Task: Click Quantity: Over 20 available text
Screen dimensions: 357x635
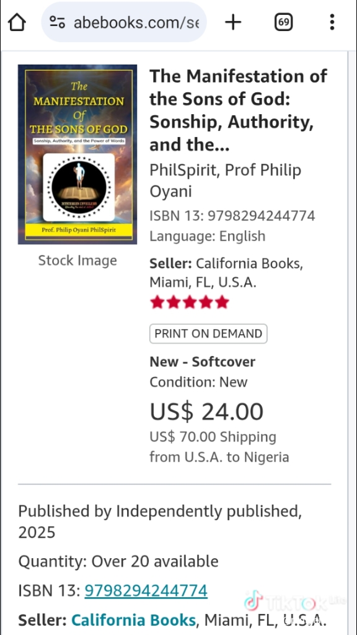Action: click(118, 561)
